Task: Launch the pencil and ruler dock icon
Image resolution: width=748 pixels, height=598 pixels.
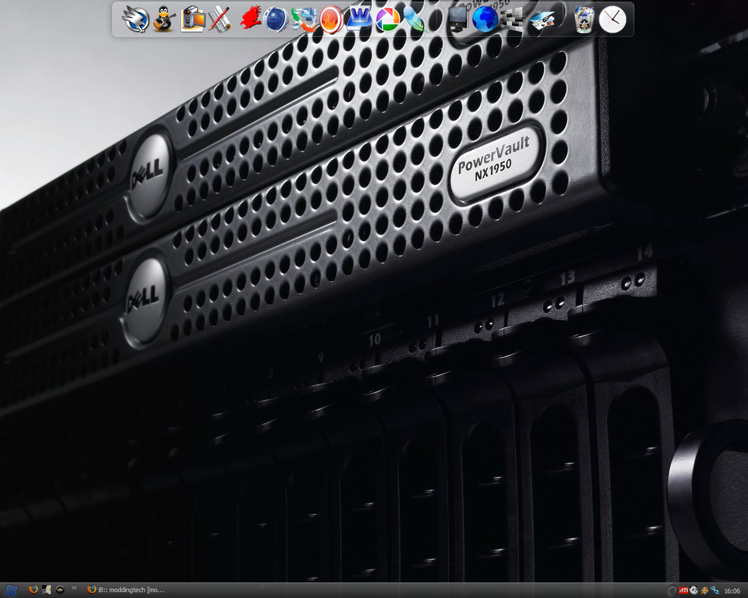Action: pos(220,19)
